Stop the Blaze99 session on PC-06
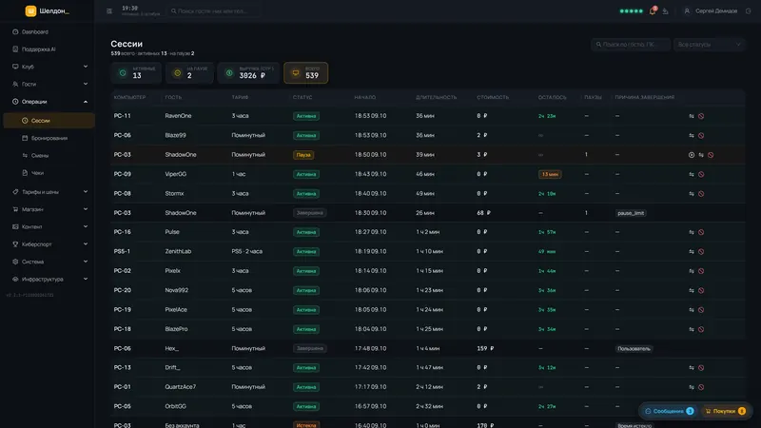The width and height of the screenshot is (761, 428). pyautogui.click(x=701, y=135)
